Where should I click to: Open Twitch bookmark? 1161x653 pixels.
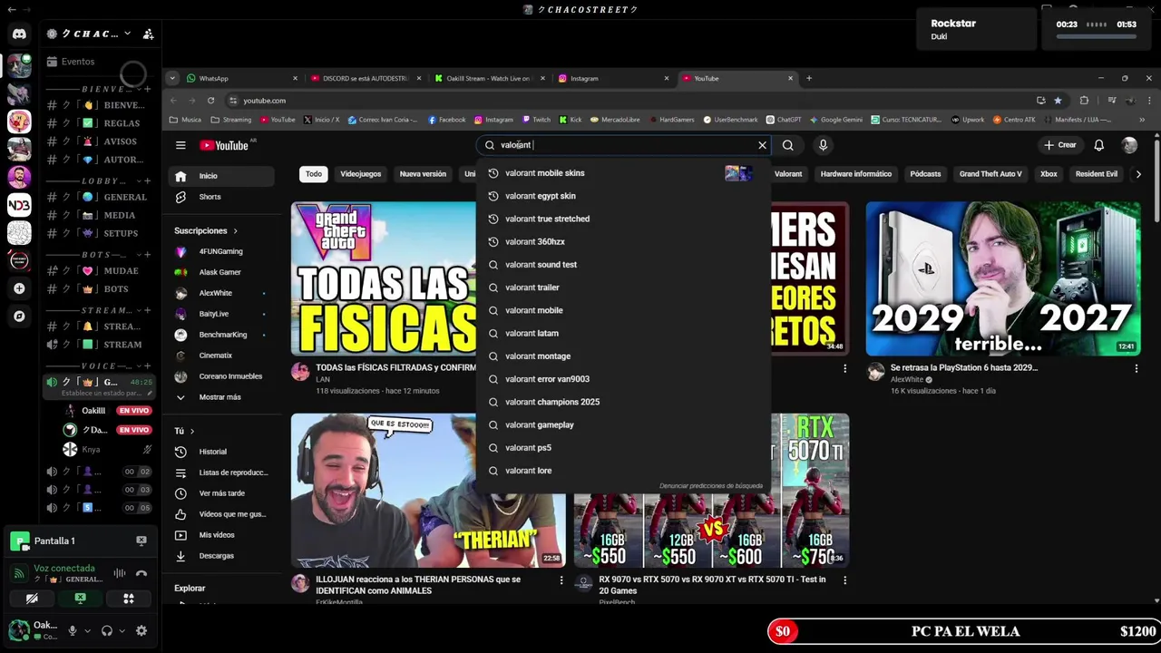tap(535, 120)
